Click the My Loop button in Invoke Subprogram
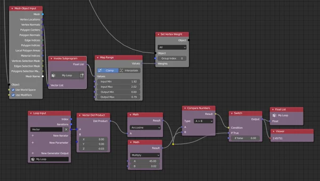 coord(67,75)
